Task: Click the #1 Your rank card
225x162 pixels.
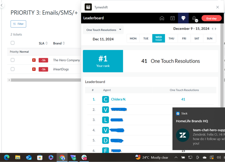Action: click(x=103, y=61)
